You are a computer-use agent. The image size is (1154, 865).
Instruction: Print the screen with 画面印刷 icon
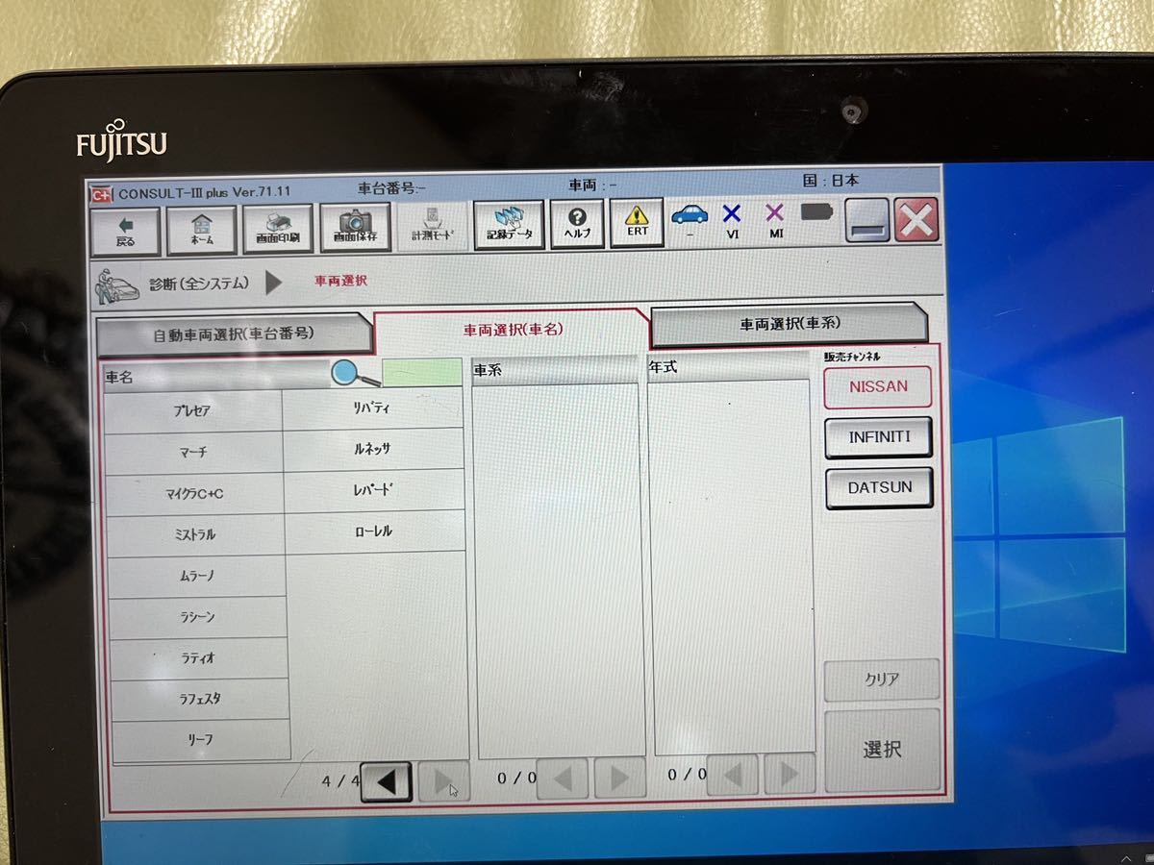[277, 229]
